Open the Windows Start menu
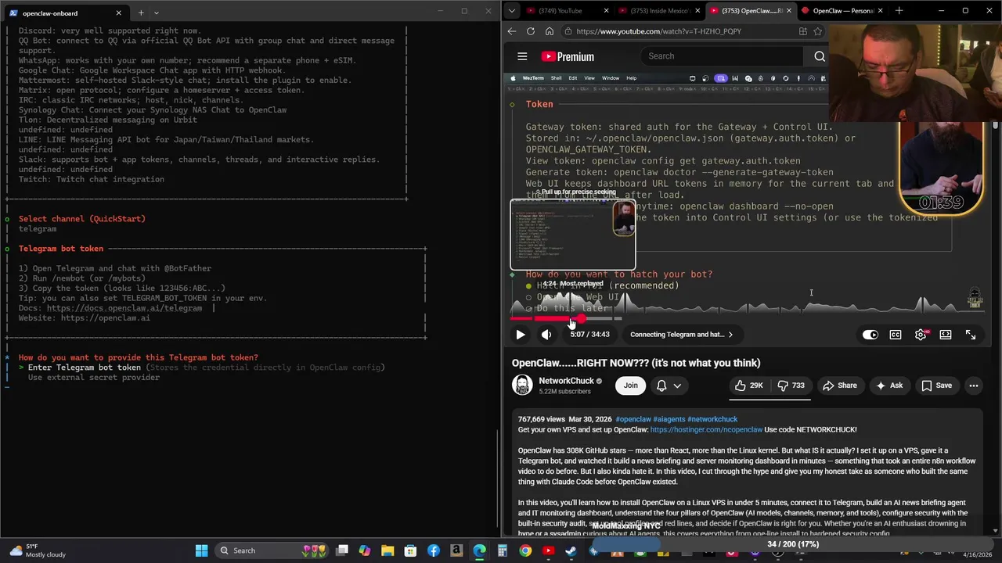Image resolution: width=1002 pixels, height=563 pixels. (201, 550)
